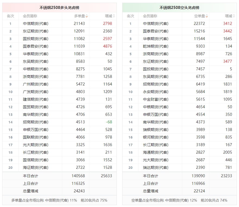This screenshot has width=239, height=207.
Task: Click 会员简称 header in short table
Action: tap(150, 16)
